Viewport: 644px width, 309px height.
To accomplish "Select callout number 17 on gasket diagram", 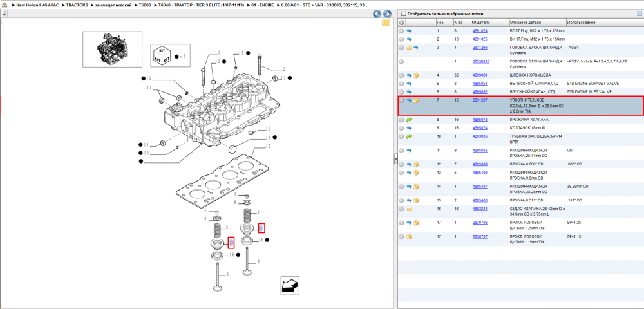I will click(267, 146).
